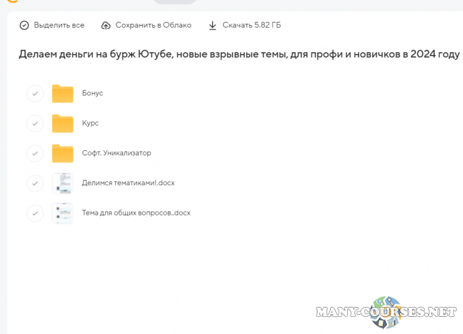Tick the checkbox next to Курс
Image resolution: width=463 pixels, height=334 pixels.
pos(34,124)
